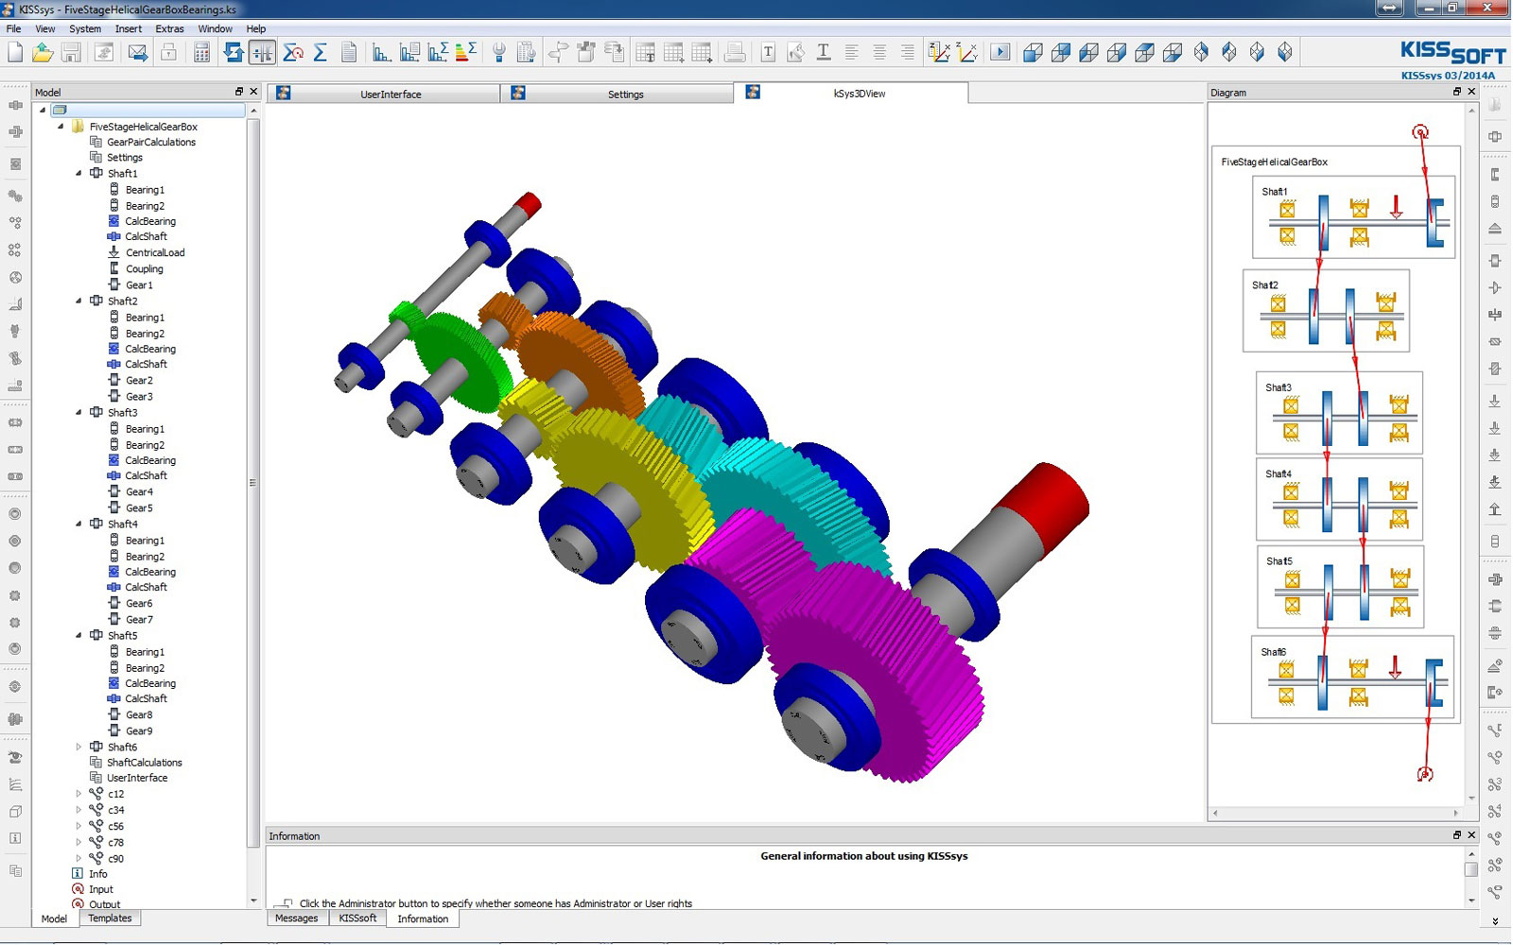Expand the c12 connection node
1513x945 pixels.
[78, 794]
